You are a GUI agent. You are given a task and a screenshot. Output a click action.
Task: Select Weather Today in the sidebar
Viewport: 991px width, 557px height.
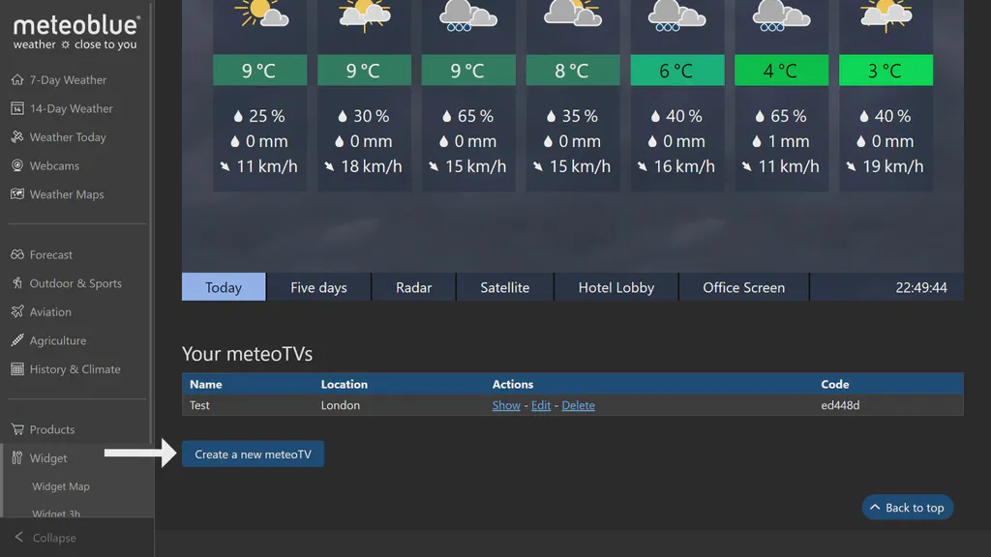tap(68, 136)
